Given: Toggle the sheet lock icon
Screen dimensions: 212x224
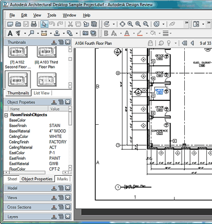Looking at the screenshot, I should [x=150, y=43].
